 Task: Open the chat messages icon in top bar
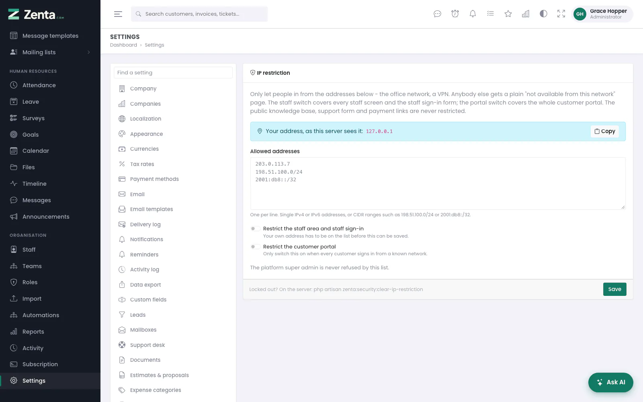pos(437,14)
